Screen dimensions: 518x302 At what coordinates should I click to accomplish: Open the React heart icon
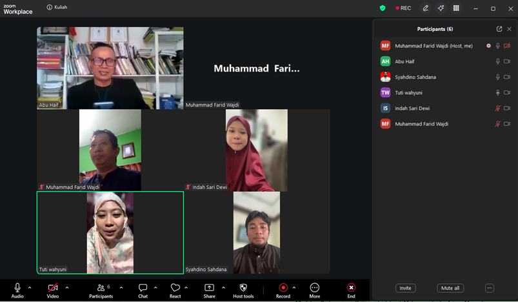175,288
